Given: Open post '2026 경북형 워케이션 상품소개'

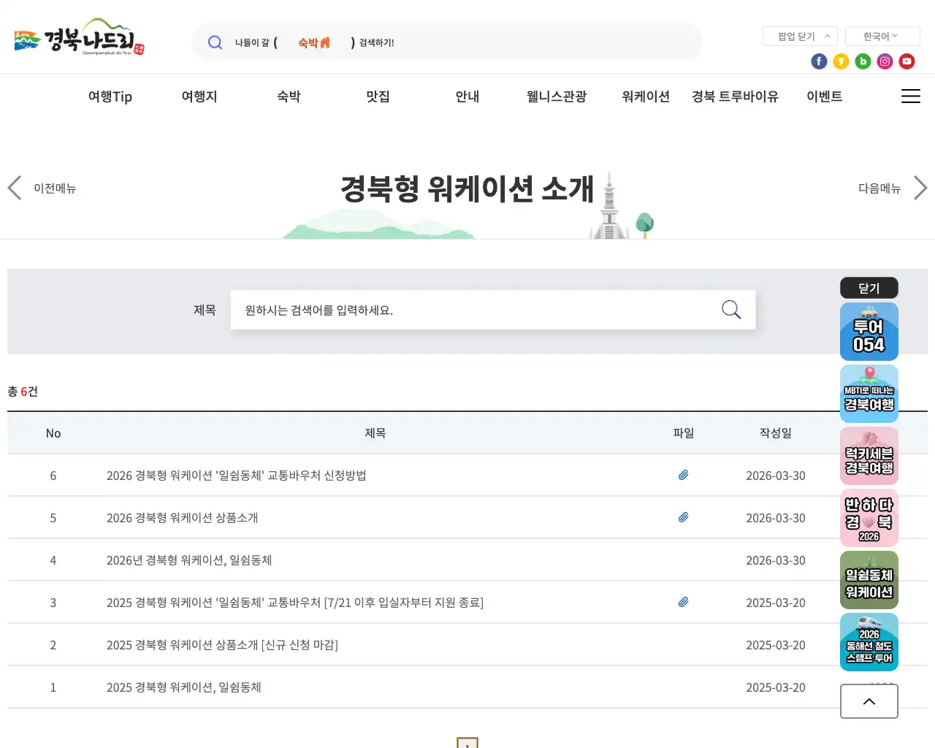Looking at the screenshot, I should tap(182, 518).
